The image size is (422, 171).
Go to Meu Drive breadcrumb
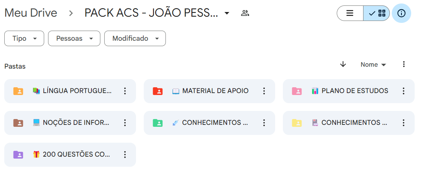(31, 13)
